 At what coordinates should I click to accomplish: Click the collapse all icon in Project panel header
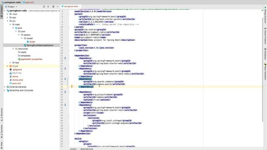click(48, 7)
